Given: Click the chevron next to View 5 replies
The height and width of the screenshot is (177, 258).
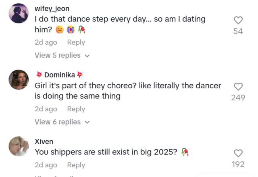Looking at the screenshot, I should click(87, 56).
